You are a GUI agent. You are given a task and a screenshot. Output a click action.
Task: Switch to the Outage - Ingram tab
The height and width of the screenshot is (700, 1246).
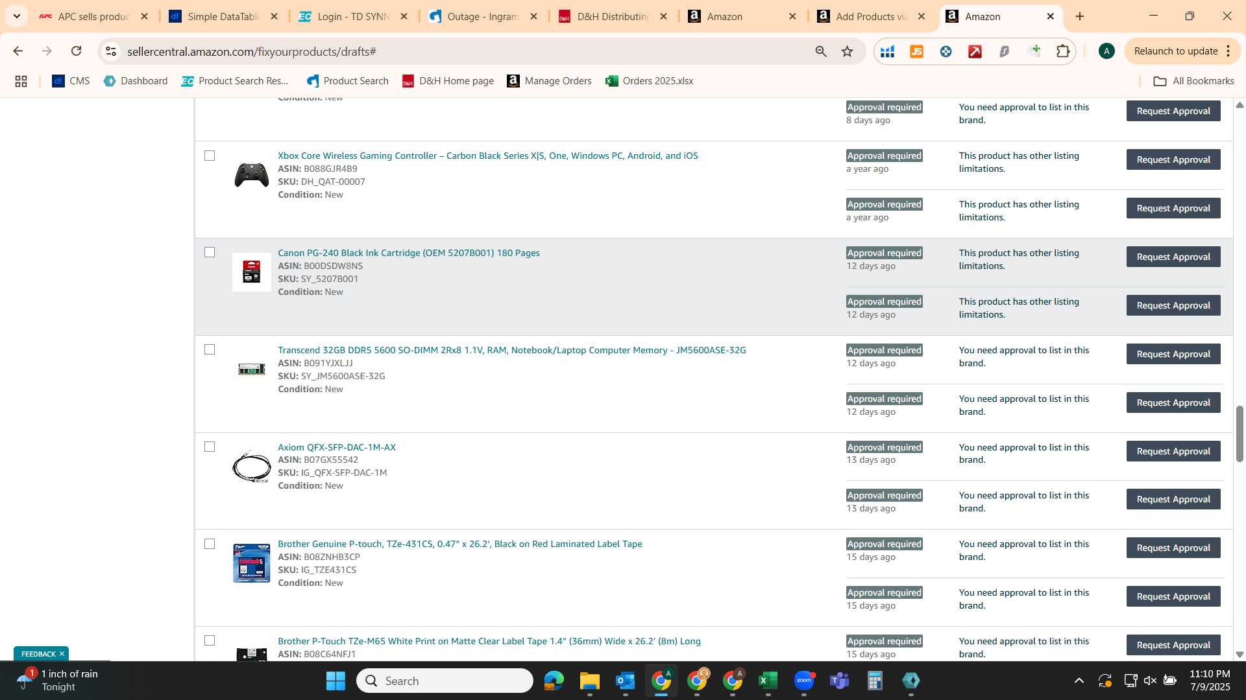coord(483,16)
